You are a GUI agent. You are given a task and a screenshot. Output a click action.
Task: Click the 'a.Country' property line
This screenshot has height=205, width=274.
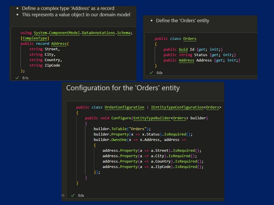pyautogui.click(x=153, y=161)
